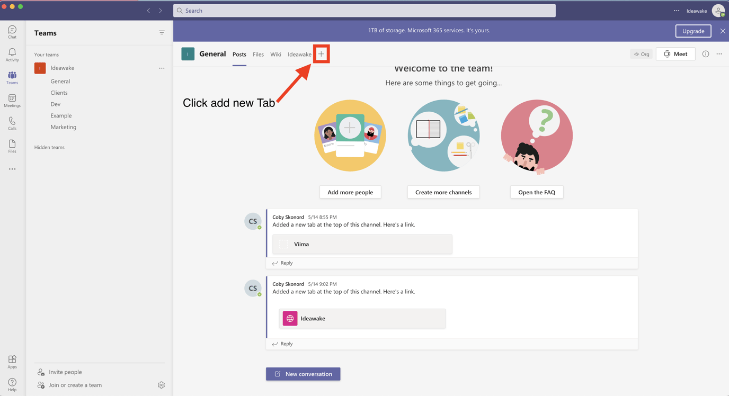Viewport: 729px width, 396px height.
Task: Switch to the Posts tab
Action: click(239, 55)
